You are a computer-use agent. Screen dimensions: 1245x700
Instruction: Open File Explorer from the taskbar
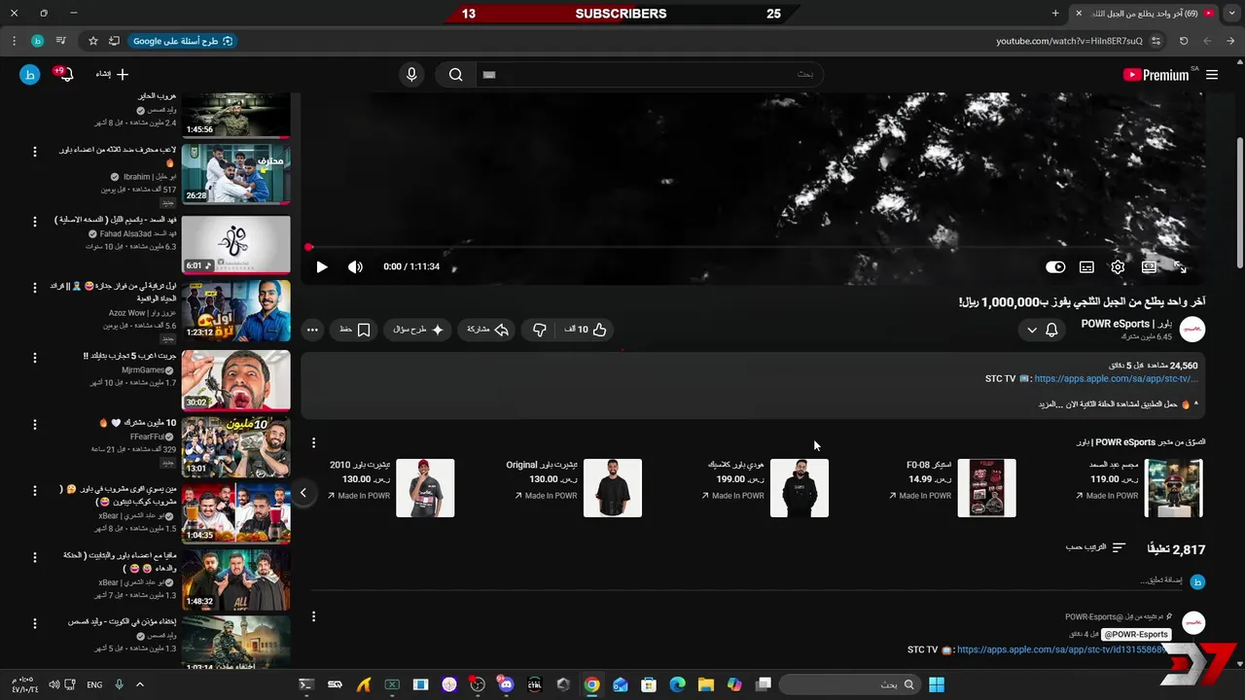click(x=705, y=684)
